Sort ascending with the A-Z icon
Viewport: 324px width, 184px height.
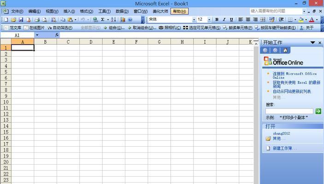tap(113, 20)
